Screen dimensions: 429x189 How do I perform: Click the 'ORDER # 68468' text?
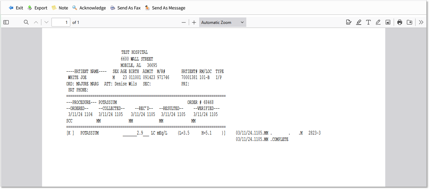click(201, 102)
